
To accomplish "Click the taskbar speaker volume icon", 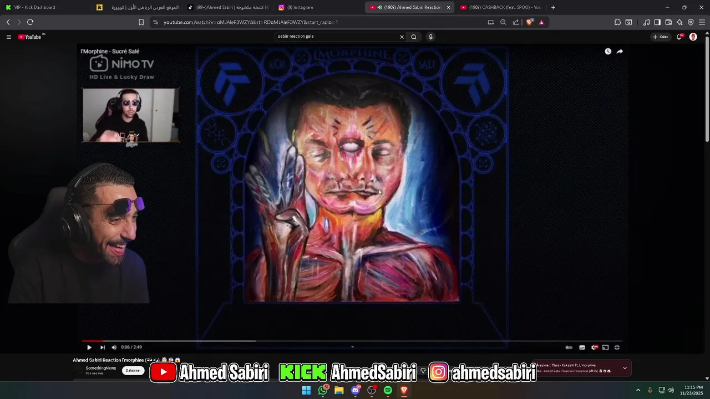I will pos(671,390).
